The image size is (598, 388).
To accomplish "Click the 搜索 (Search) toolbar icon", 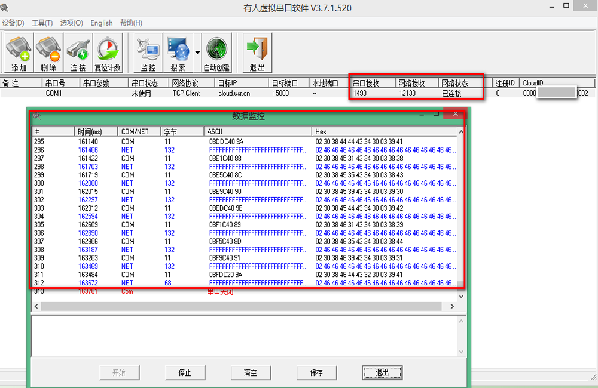I will (178, 53).
